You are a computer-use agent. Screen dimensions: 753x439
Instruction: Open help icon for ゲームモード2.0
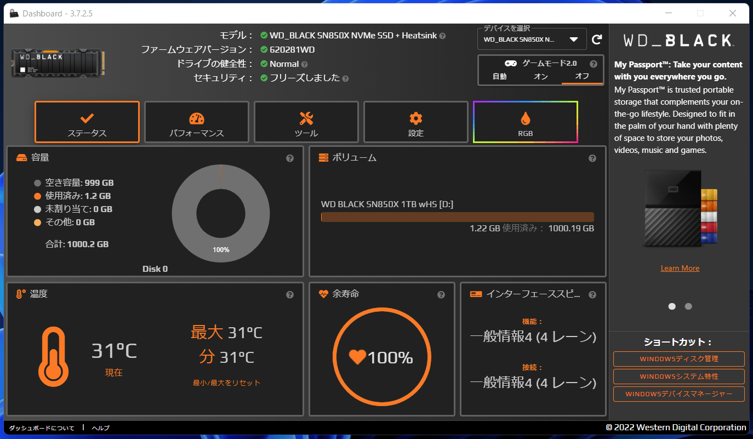click(593, 63)
